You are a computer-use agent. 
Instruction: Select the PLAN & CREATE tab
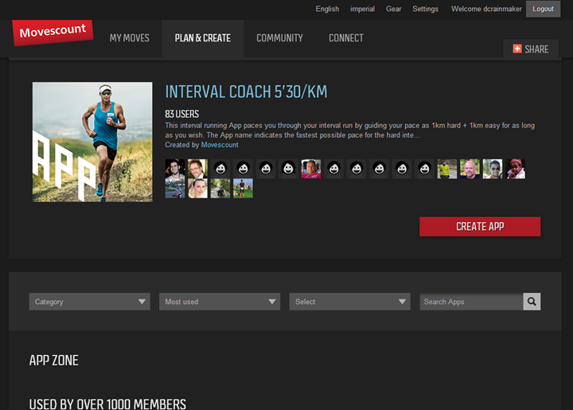[203, 38]
